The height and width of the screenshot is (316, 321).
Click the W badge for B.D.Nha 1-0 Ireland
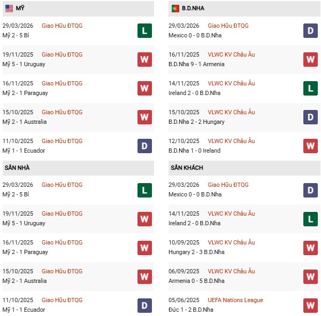[x=310, y=146]
